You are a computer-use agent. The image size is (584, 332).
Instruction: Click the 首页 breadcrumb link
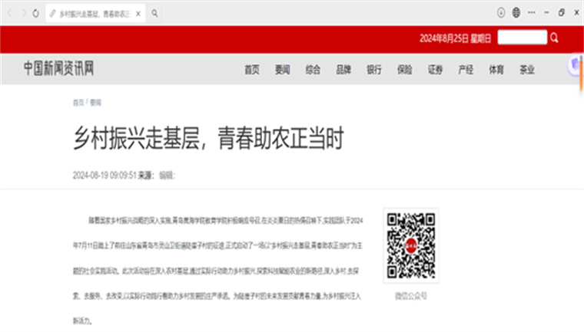point(78,102)
